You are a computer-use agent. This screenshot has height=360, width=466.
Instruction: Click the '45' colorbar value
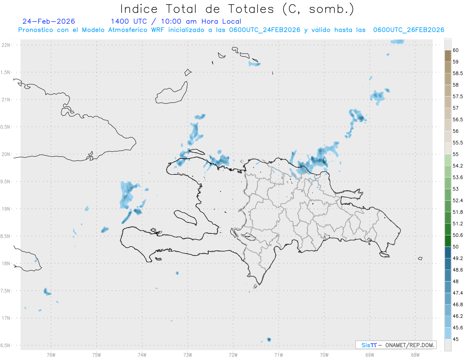(x=456, y=339)
